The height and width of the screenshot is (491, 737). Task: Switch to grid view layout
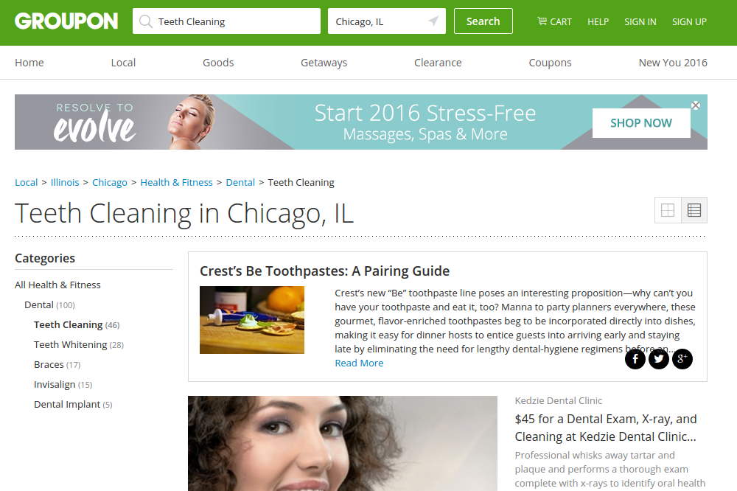point(668,210)
